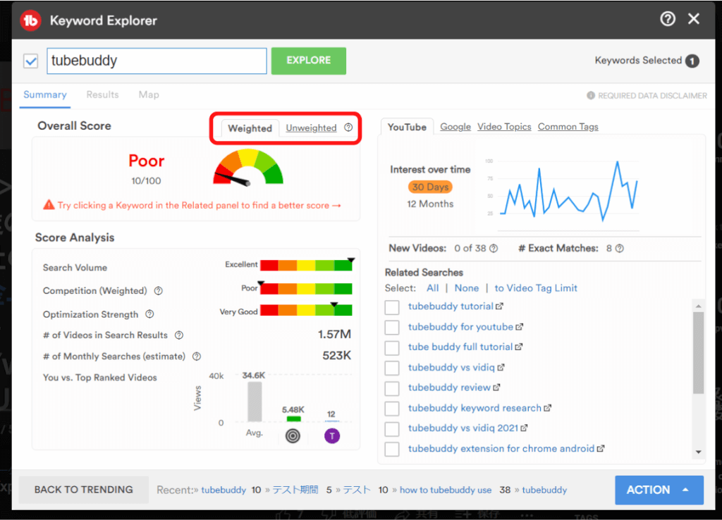Screen dimensions: 722x520
Task: Open the Video Topics tab
Action: [x=504, y=127]
